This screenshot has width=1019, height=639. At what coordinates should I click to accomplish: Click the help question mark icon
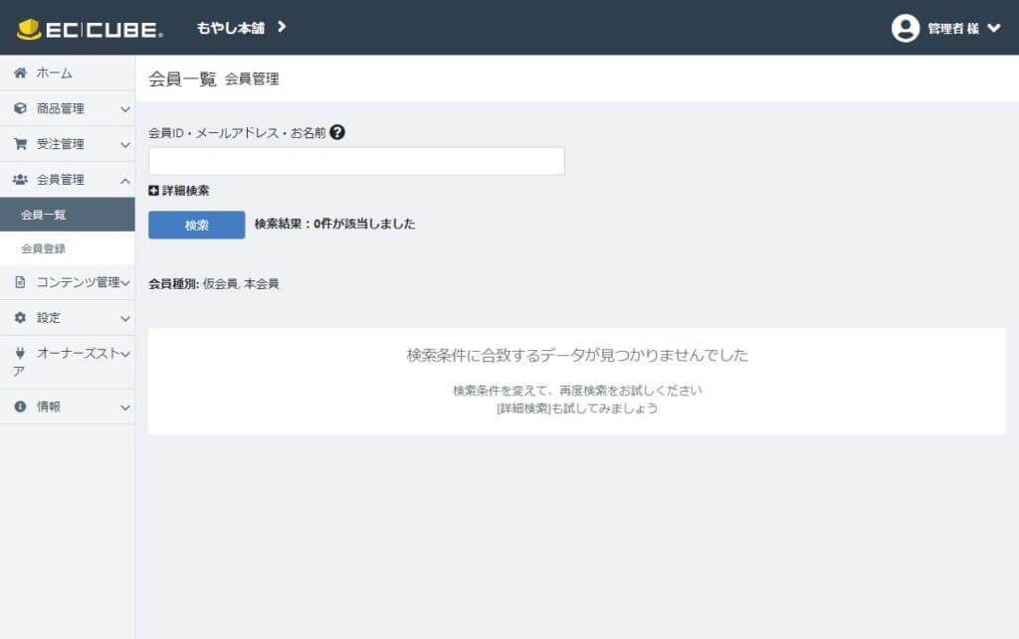(x=337, y=132)
